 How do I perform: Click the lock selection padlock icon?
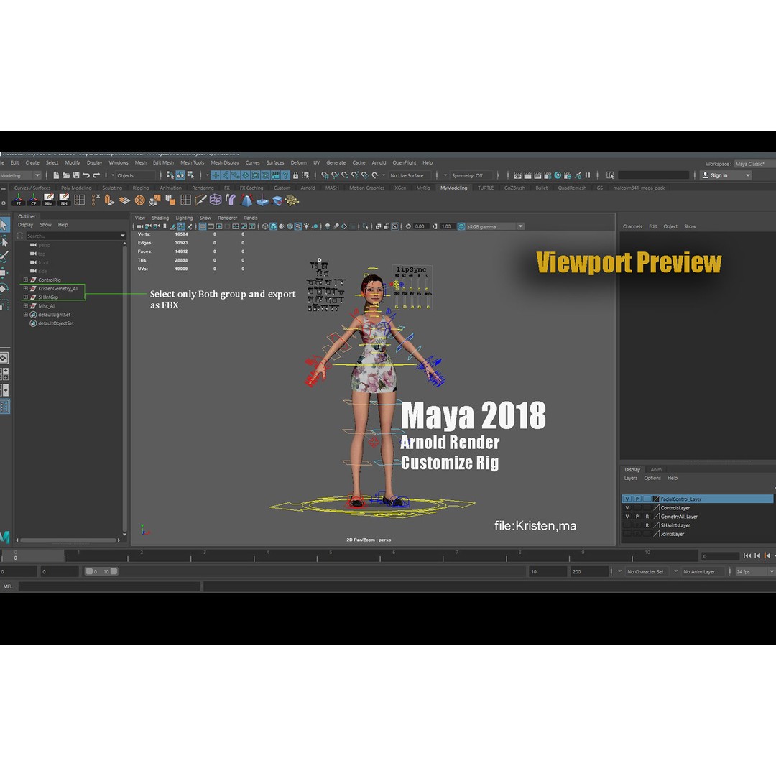click(295, 175)
